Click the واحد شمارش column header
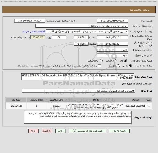This screenshot has height=153, width=158. point(57,100)
